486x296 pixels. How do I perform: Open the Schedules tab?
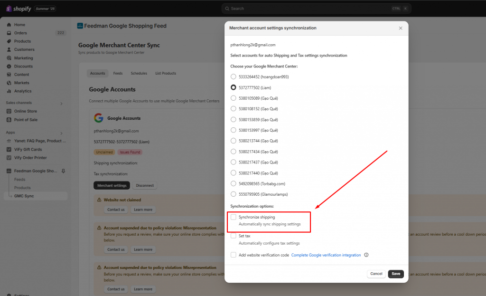(x=139, y=73)
